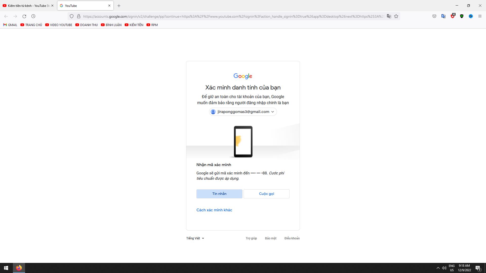Viewport: 486px width, 273px height.
Task: Open the GMAIL bookmark
Action: pyautogui.click(x=10, y=25)
